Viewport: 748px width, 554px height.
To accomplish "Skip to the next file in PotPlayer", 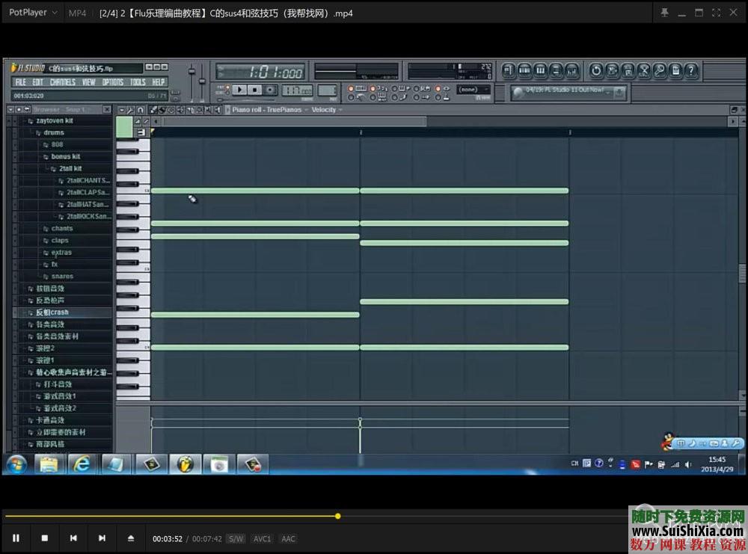I will tap(102, 538).
